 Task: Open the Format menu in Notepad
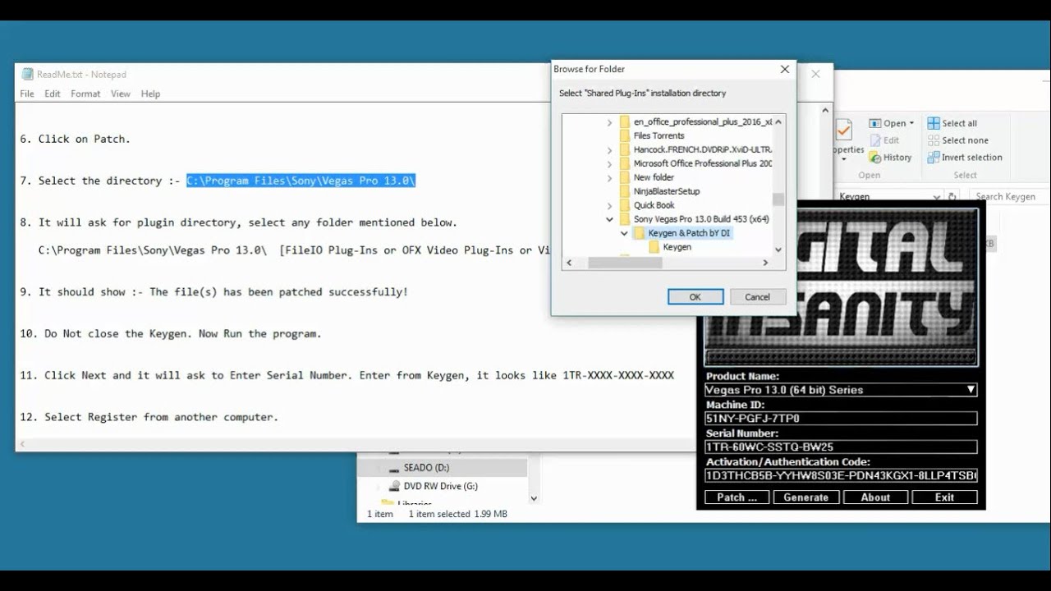[85, 94]
